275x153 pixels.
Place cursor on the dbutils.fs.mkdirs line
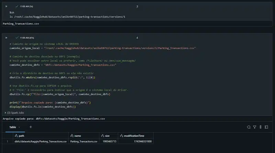tap(52, 78)
